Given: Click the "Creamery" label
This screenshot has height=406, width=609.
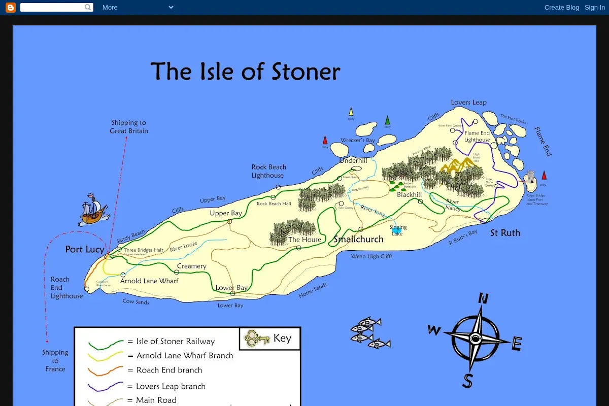Looking at the screenshot, I should pos(192,266).
